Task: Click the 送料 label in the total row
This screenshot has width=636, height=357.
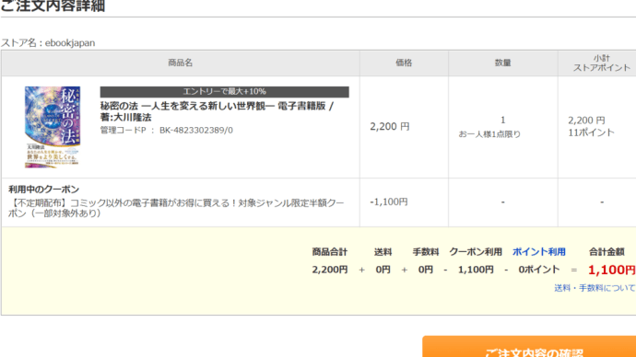Action: pyautogui.click(x=383, y=252)
